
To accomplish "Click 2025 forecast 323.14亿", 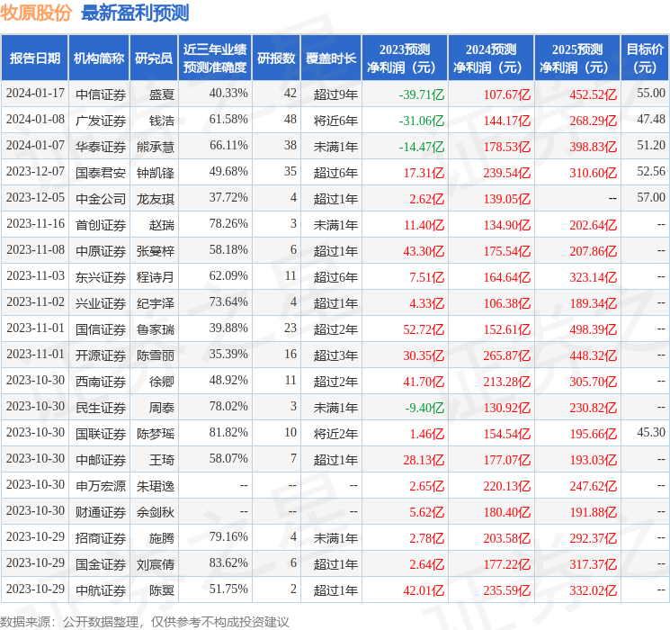I will [593, 277].
